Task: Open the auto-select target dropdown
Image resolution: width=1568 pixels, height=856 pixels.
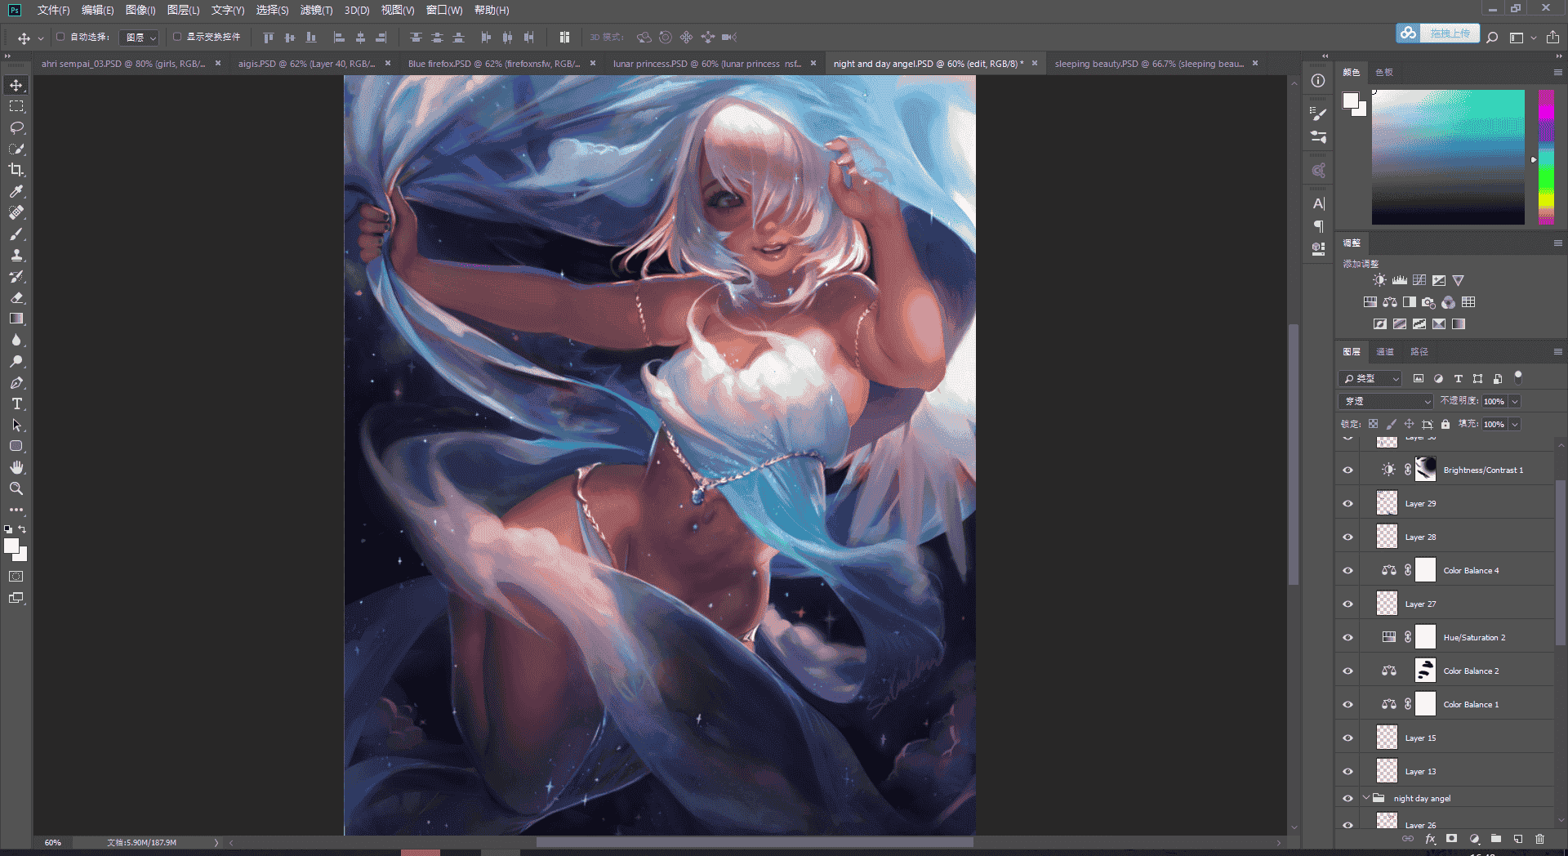Action: tap(140, 38)
